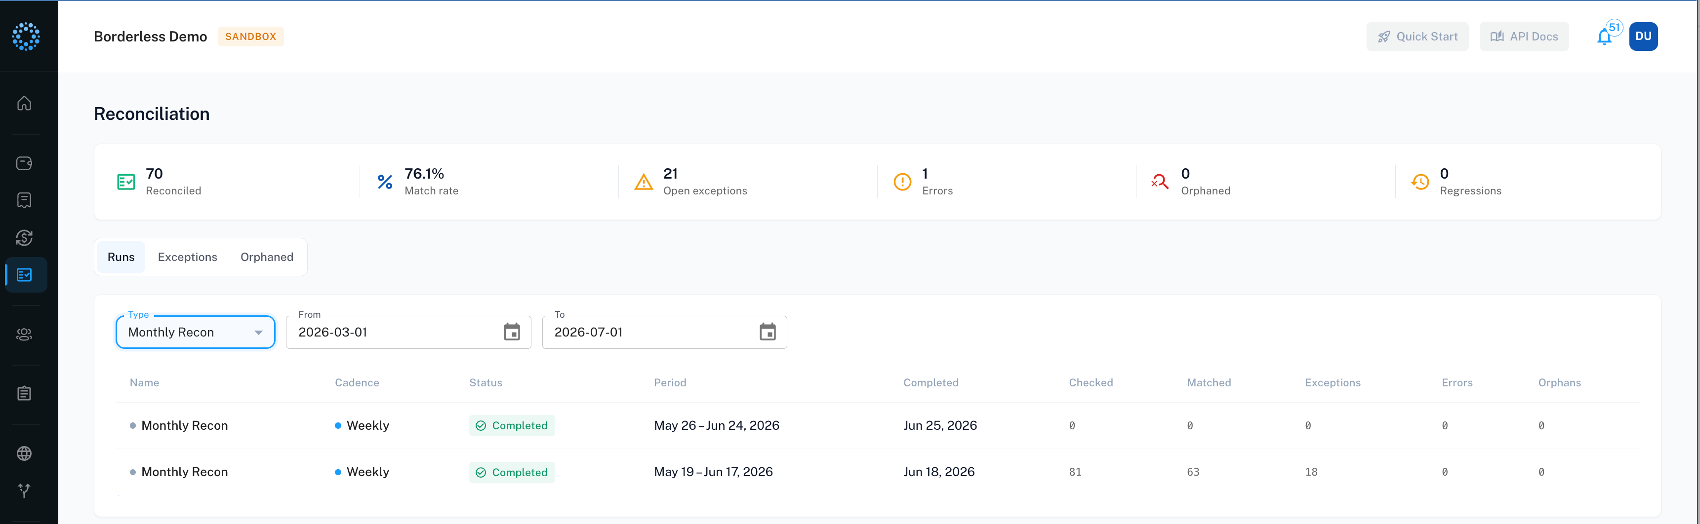Open the From date calendar picker
Viewport: 1700px width, 524px height.
tap(512, 332)
